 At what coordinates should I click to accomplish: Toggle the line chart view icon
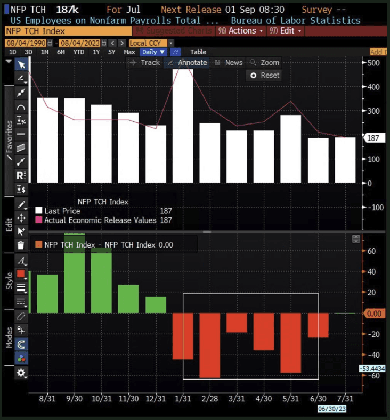pos(176,52)
